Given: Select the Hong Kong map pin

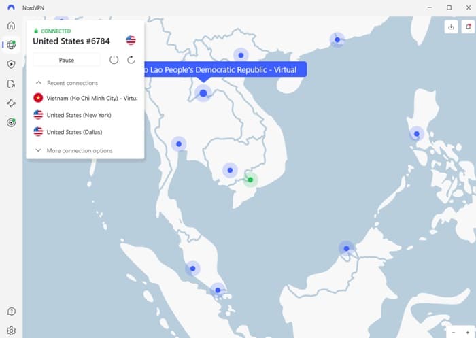Looking at the screenshot, I should [337, 39].
